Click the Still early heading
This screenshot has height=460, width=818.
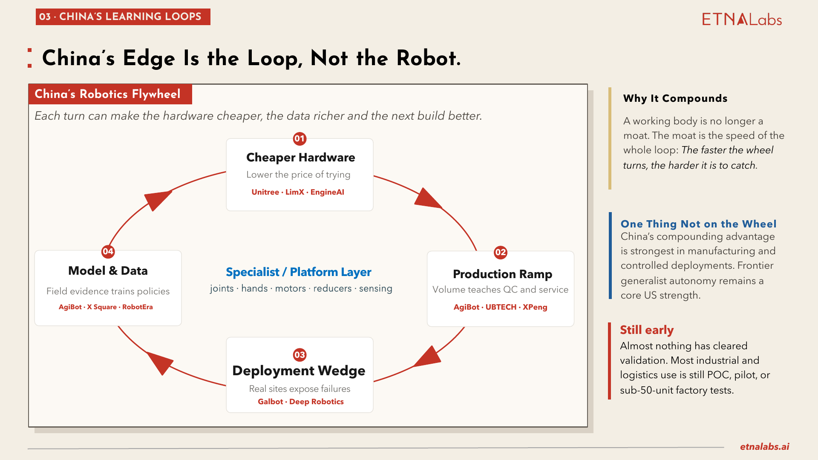(x=647, y=330)
